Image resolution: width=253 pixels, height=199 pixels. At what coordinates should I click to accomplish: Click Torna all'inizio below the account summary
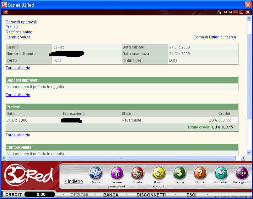(18, 68)
